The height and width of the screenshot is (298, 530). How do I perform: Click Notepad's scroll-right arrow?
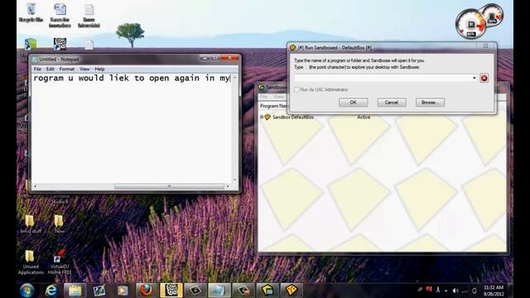228,186
